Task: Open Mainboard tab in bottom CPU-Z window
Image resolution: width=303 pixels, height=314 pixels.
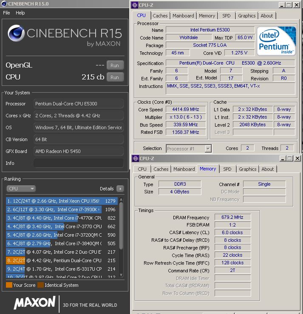Action: click(184, 169)
